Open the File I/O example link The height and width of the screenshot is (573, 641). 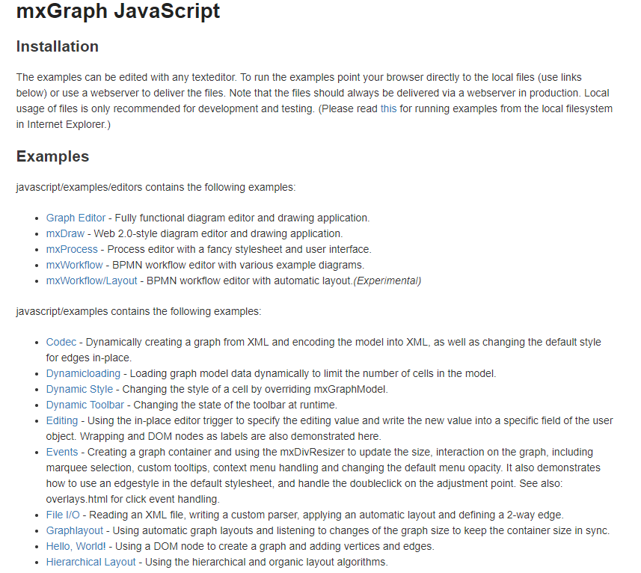63,515
